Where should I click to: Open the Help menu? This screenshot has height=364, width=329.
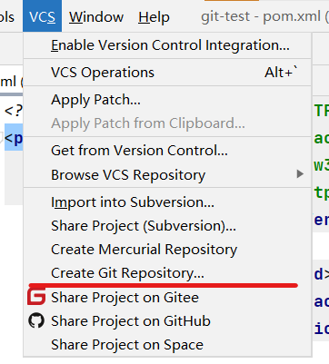154,17
